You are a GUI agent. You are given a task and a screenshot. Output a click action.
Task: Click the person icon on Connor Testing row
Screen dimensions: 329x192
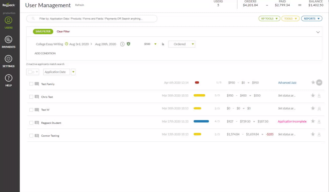(319, 134)
